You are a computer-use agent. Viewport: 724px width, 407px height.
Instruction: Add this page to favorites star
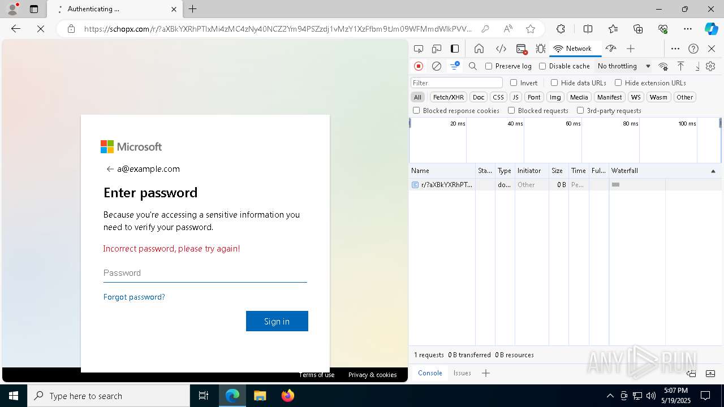click(530, 29)
